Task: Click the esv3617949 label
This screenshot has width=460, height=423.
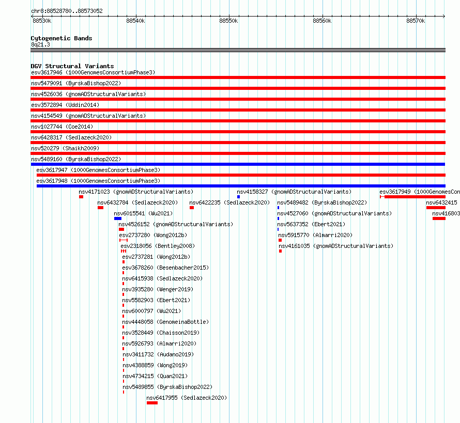Action: pyautogui.click(x=420, y=192)
